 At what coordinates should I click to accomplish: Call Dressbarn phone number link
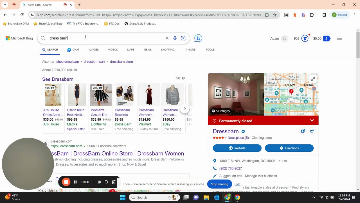(231, 168)
